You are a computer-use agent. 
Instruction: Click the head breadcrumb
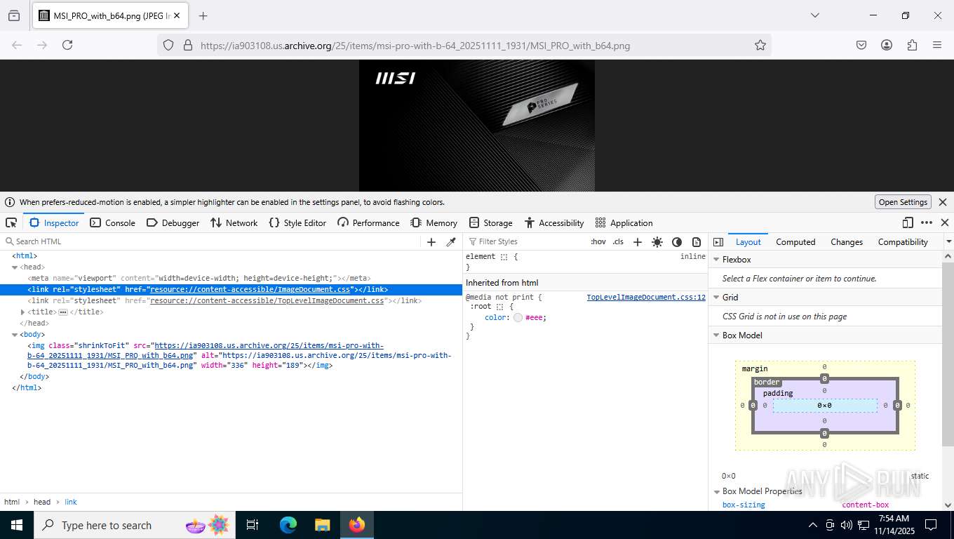[x=42, y=502]
